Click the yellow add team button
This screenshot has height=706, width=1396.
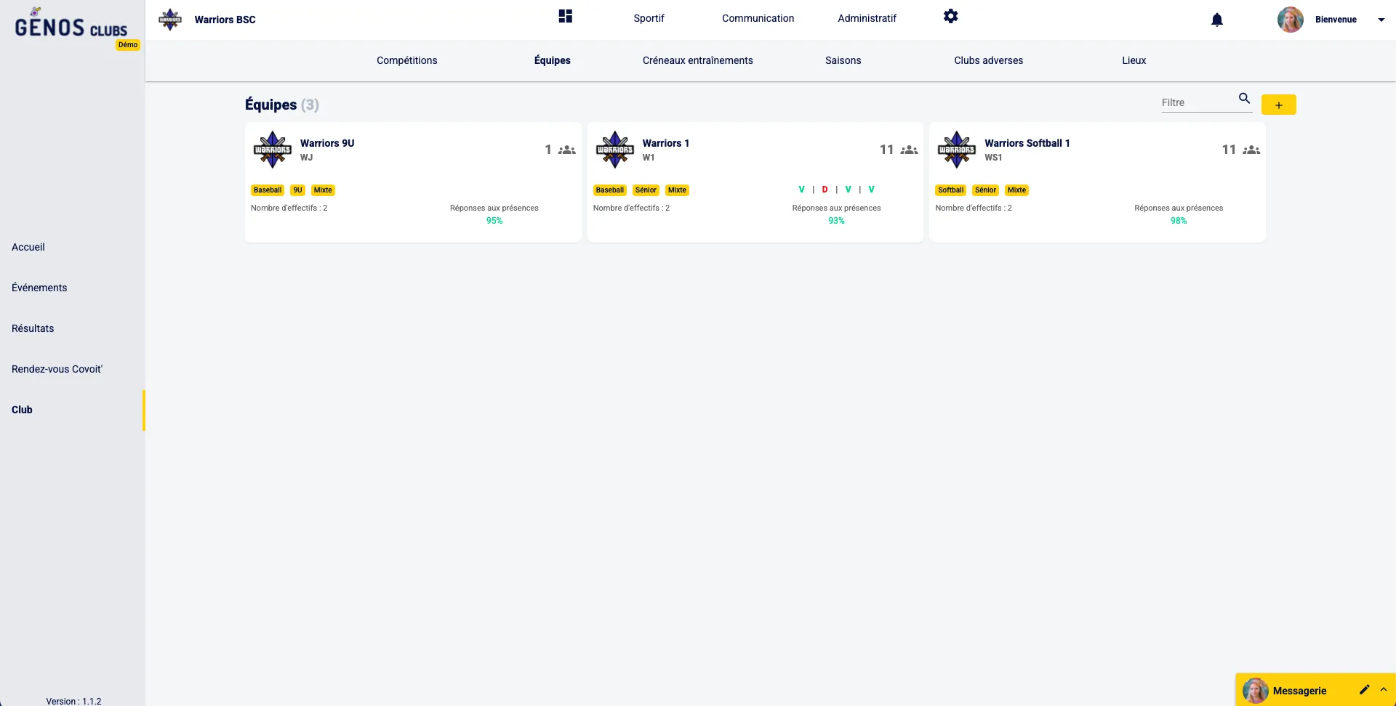[1278, 105]
